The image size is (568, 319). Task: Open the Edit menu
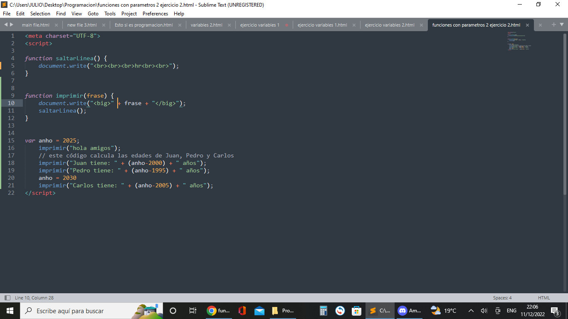click(20, 14)
